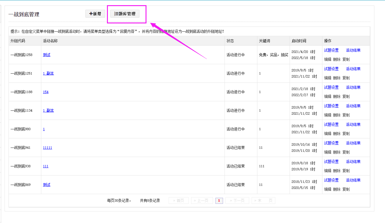Click 编辑 for the 一战到底1188 row
The width and height of the screenshot is (385, 223).
pos(328,96)
